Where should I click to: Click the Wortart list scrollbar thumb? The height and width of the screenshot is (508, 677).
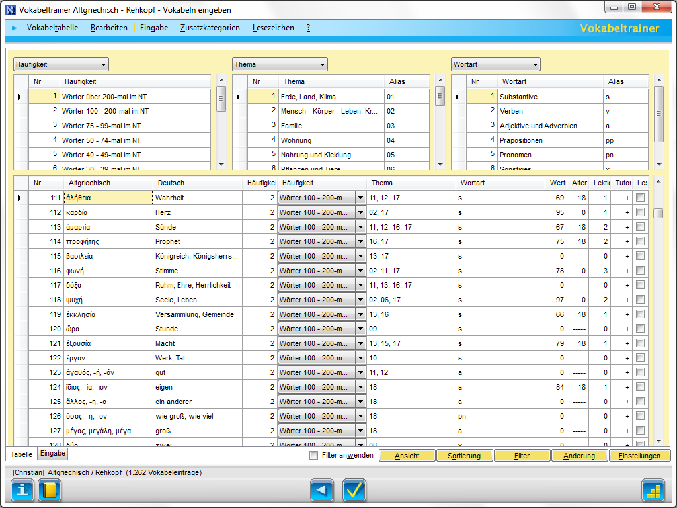(659, 114)
